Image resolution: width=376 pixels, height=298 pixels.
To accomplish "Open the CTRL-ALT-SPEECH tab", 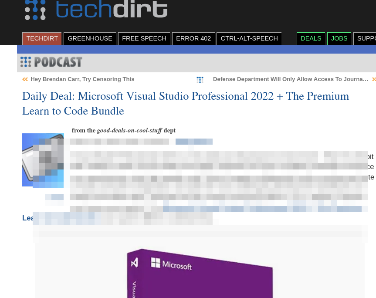I will pos(249,38).
